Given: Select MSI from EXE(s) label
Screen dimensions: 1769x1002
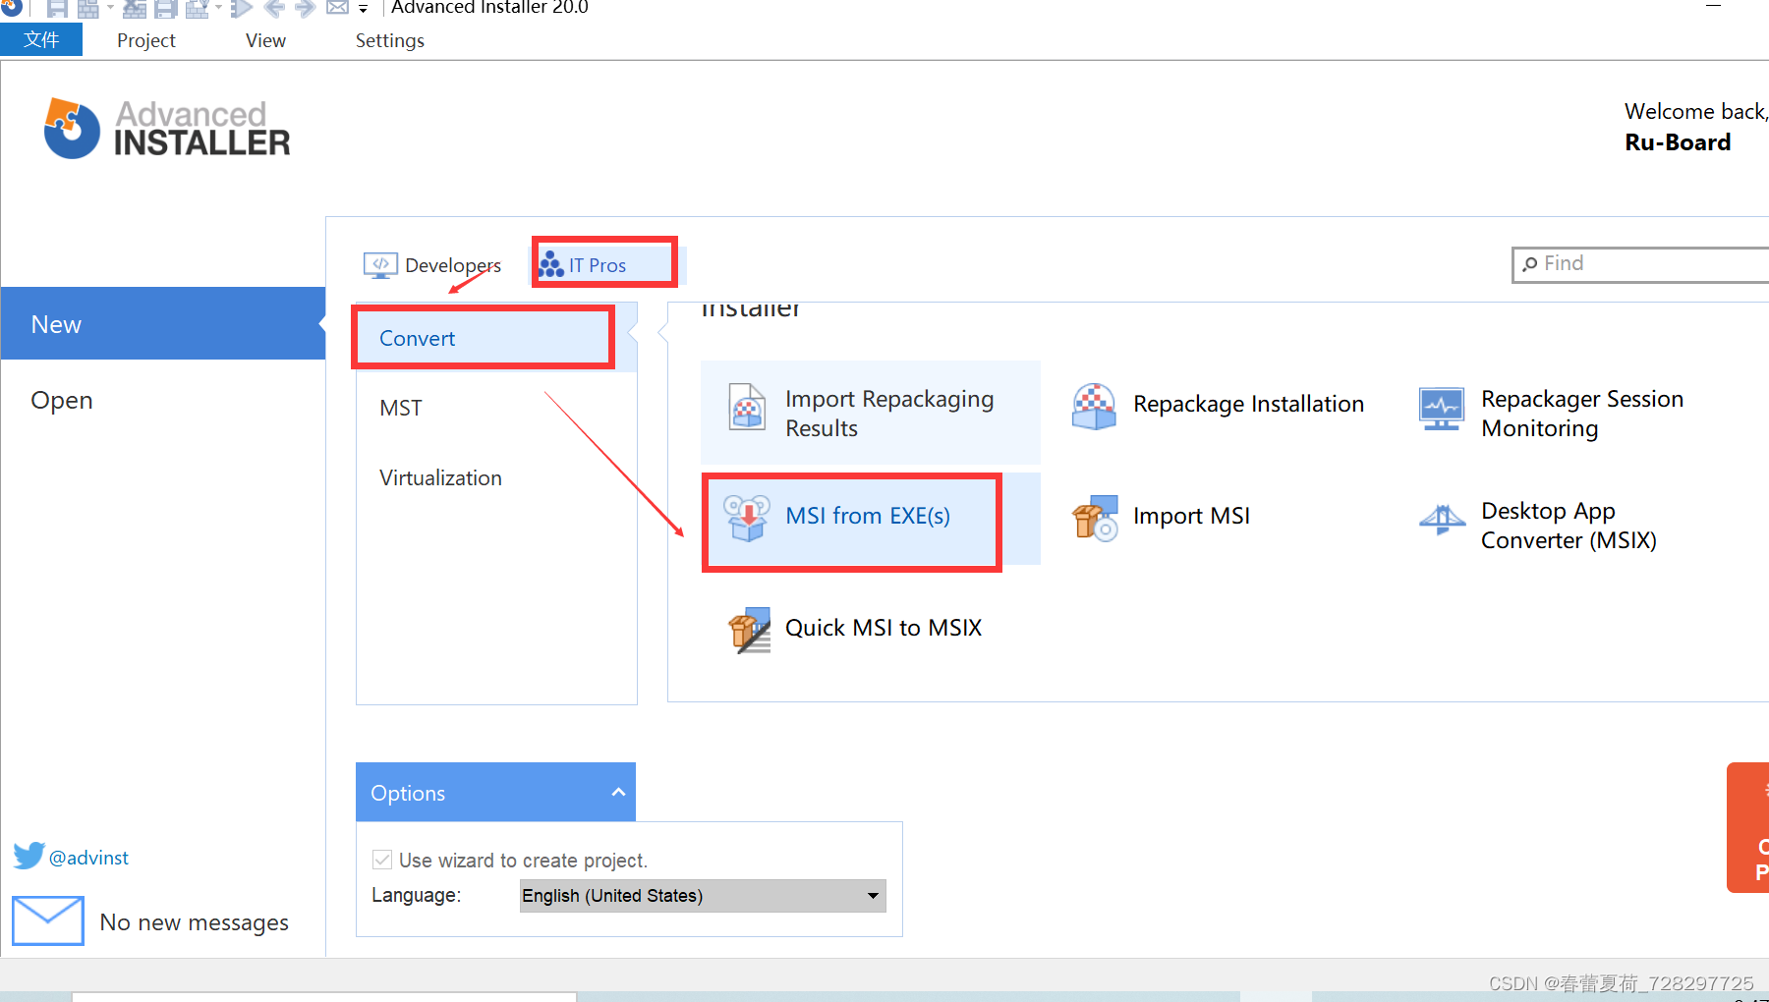Looking at the screenshot, I should point(868,516).
